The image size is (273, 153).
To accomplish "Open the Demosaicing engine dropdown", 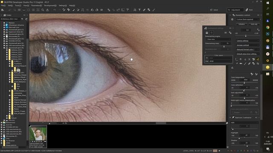I will pos(218,39).
